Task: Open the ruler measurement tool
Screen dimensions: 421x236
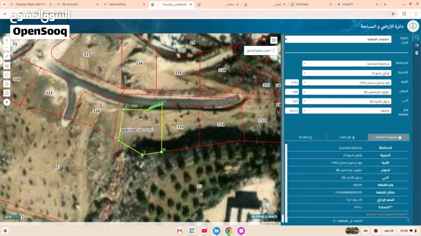Action: 7,66
